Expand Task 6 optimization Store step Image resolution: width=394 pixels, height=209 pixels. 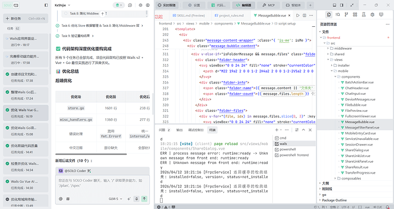click(102, 25)
